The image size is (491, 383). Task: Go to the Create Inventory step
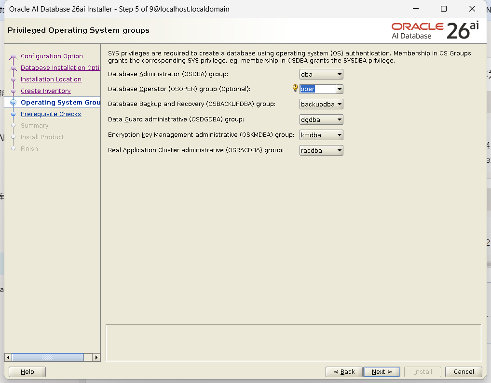point(46,91)
